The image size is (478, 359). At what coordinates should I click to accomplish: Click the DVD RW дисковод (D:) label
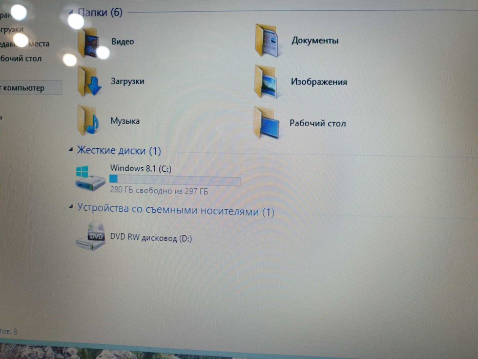[x=151, y=238]
